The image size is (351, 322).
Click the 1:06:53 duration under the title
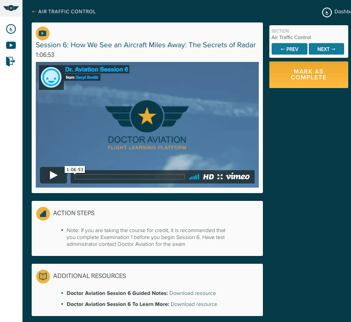point(45,55)
